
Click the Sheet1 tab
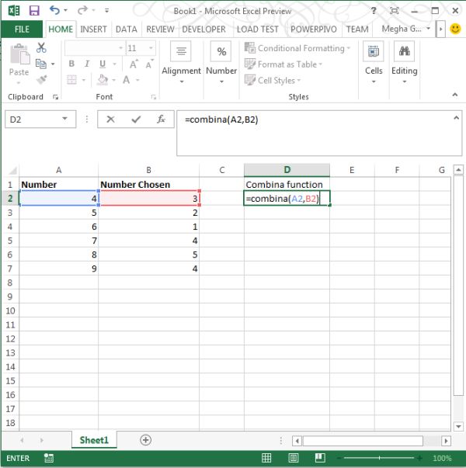94,440
